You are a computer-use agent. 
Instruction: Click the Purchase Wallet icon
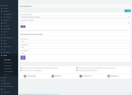tap(2, 29)
